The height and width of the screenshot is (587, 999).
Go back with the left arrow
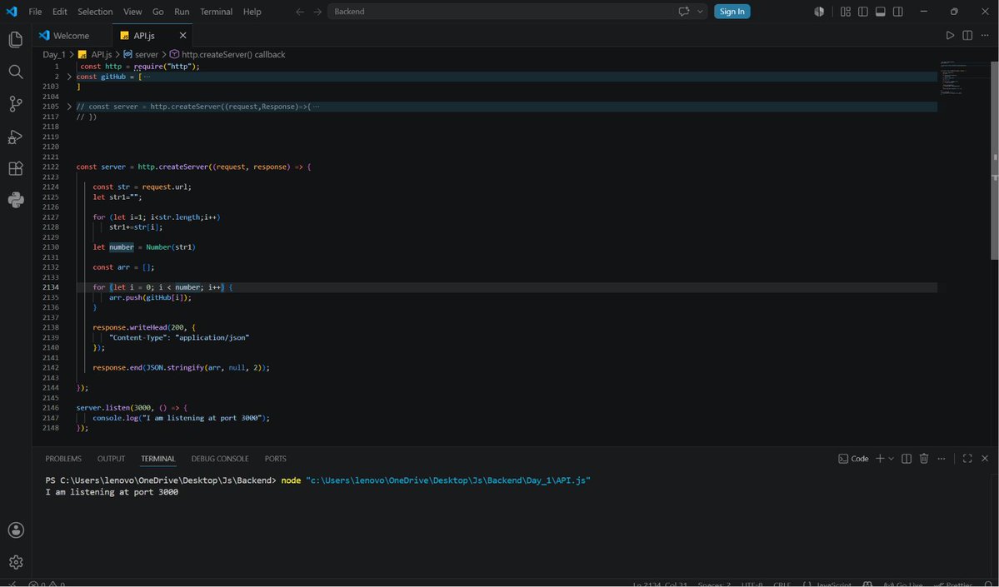click(299, 12)
